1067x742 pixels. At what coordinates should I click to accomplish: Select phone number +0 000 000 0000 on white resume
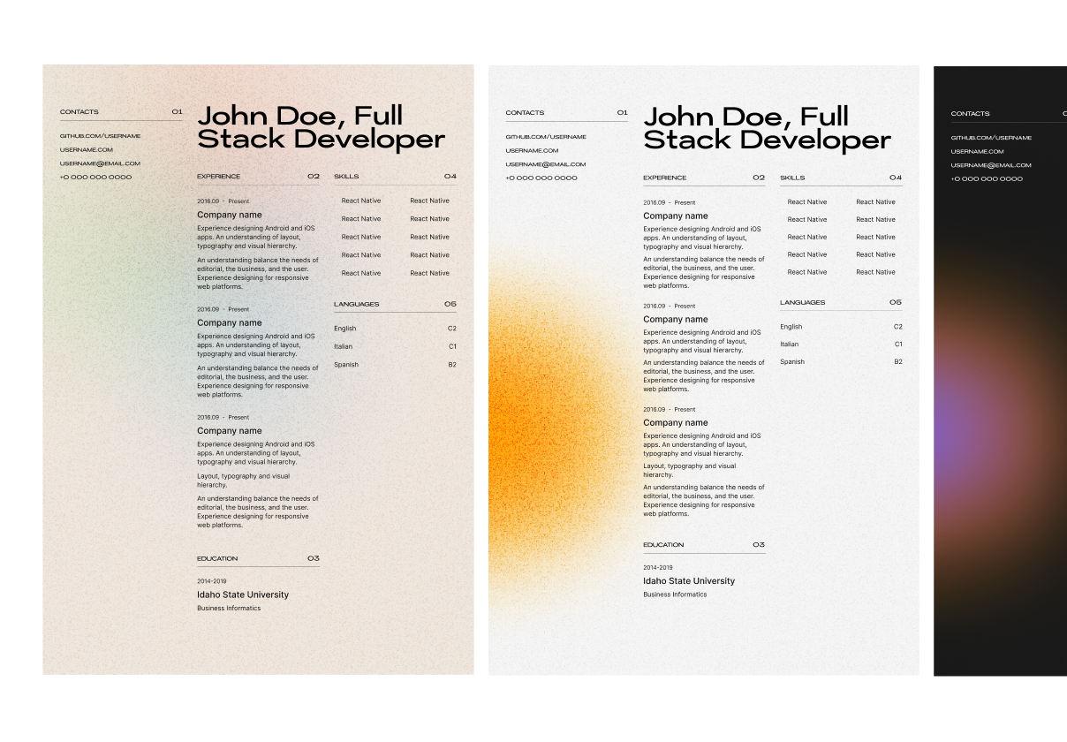pos(541,178)
